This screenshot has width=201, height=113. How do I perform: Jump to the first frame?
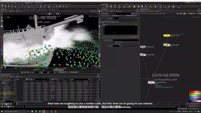click(x=2, y=104)
